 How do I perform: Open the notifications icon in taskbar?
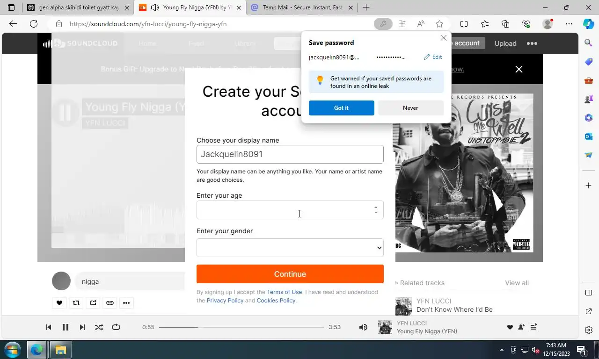coord(582,350)
